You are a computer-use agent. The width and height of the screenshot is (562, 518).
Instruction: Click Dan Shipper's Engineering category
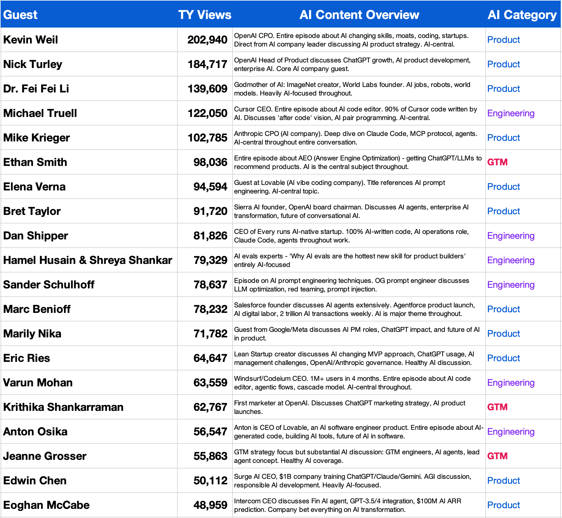(511, 236)
